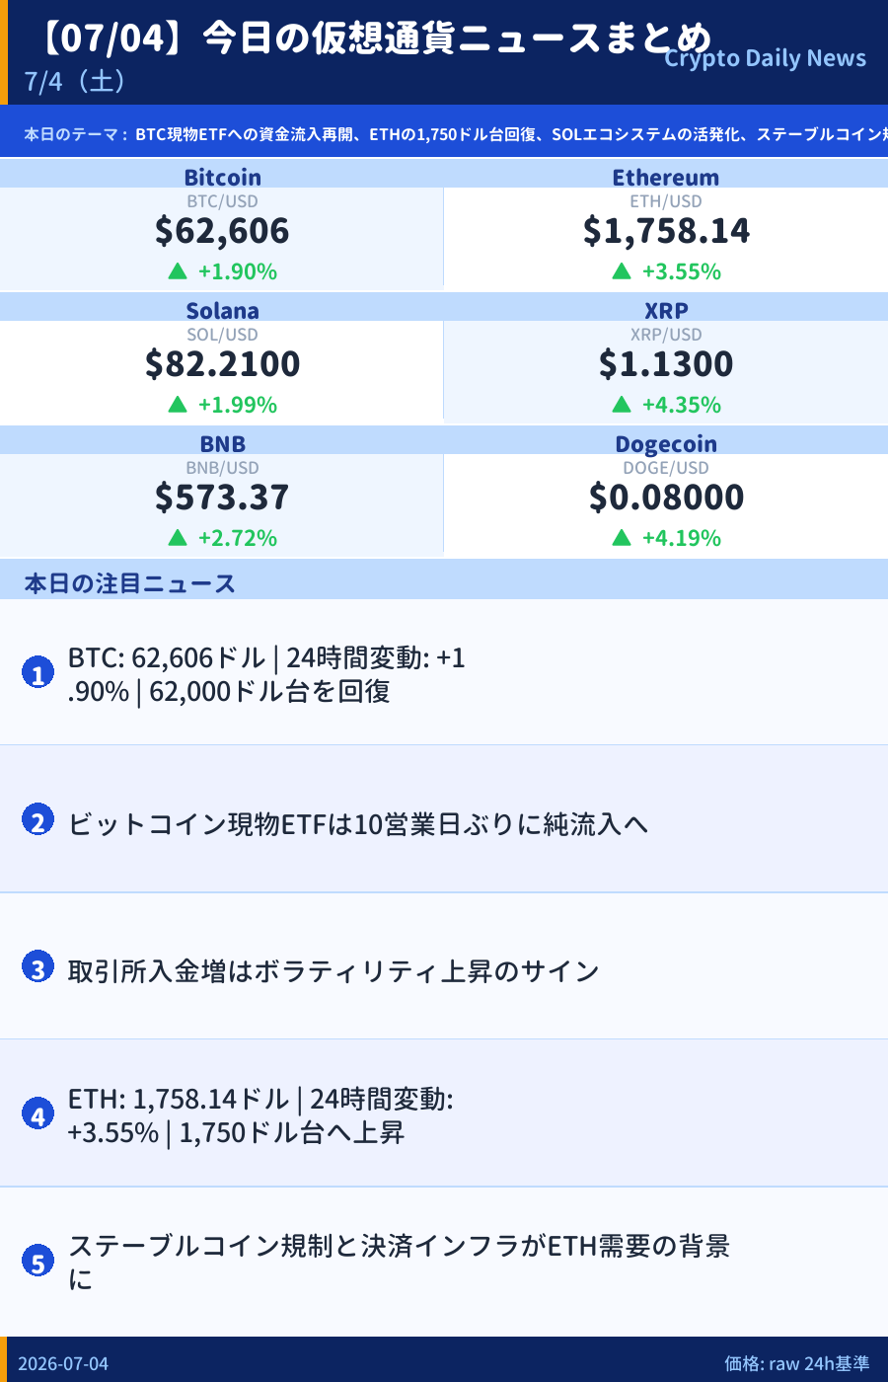This screenshot has height=1382, width=888.
Task: Click the number 3 news badge
Action: (x=37, y=967)
